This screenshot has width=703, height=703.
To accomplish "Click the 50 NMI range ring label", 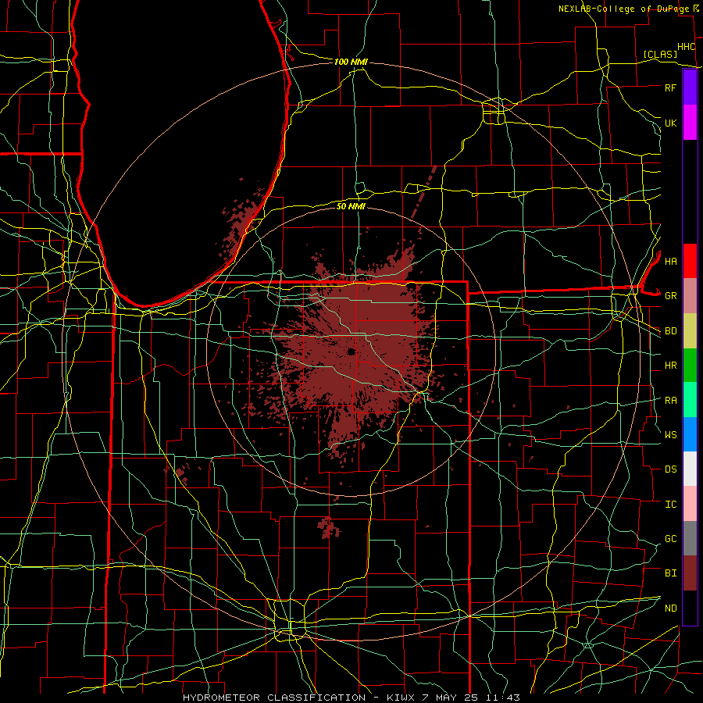I will tap(351, 206).
